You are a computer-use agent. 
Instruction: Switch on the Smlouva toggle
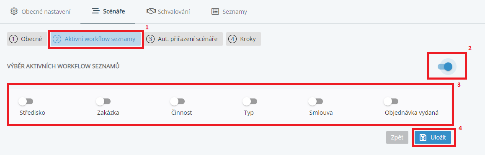(x=315, y=101)
